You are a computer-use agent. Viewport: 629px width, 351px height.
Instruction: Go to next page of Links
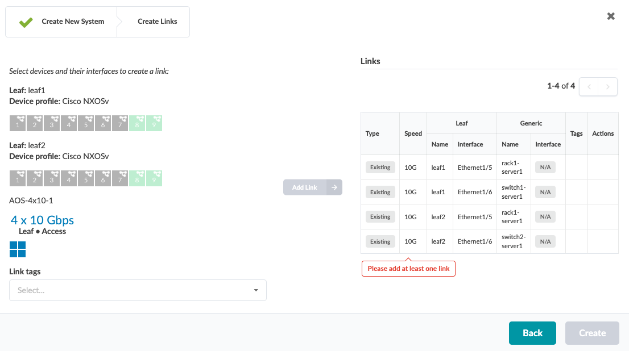(x=608, y=87)
